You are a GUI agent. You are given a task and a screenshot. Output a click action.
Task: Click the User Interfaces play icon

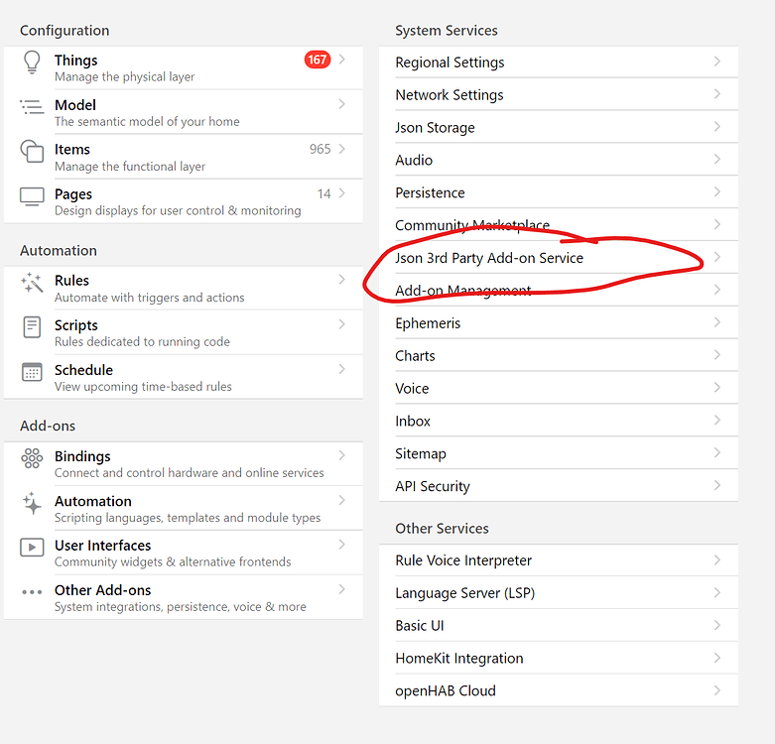click(x=32, y=548)
